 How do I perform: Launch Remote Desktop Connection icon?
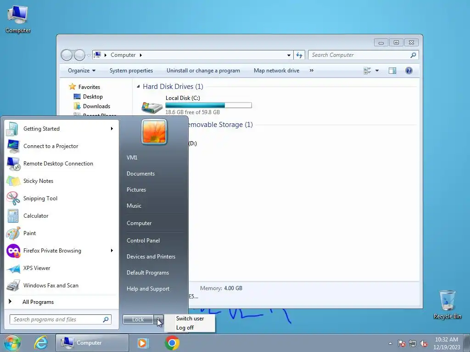[x=12, y=164]
